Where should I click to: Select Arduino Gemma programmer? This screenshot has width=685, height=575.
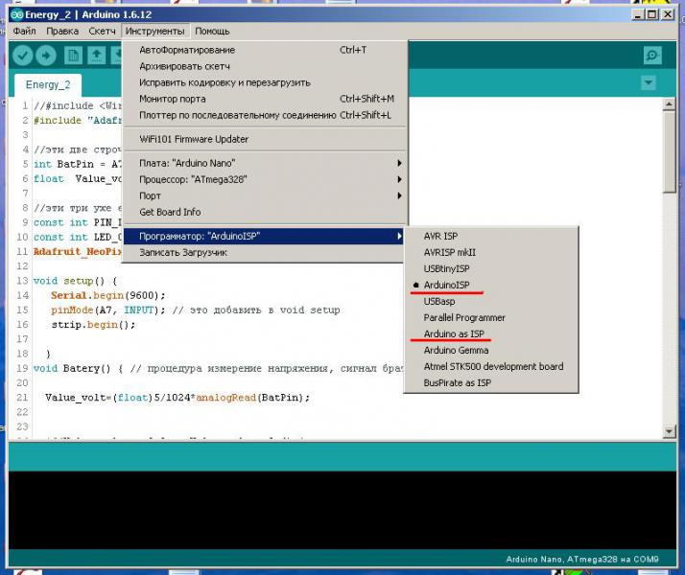coord(491,351)
